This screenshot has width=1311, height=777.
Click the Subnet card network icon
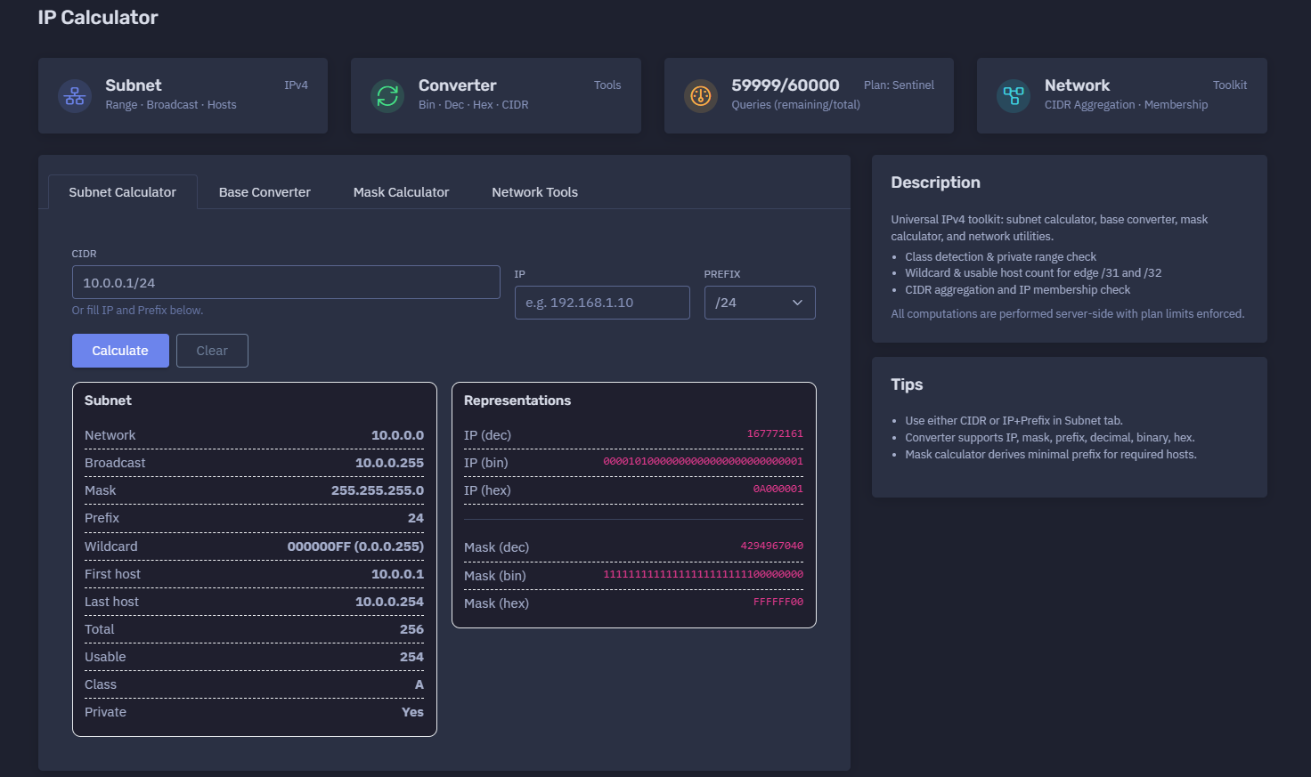pyautogui.click(x=75, y=96)
